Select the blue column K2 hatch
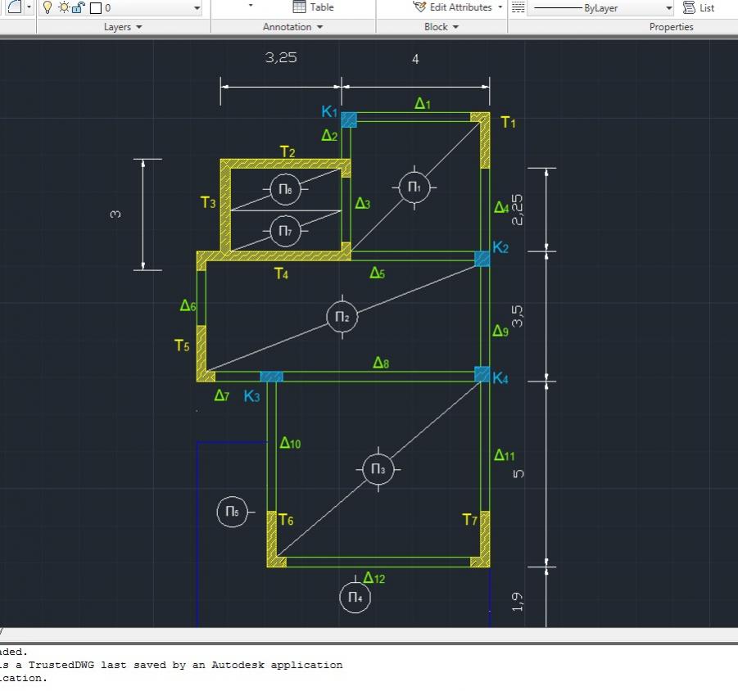738x691 pixels. click(482, 259)
